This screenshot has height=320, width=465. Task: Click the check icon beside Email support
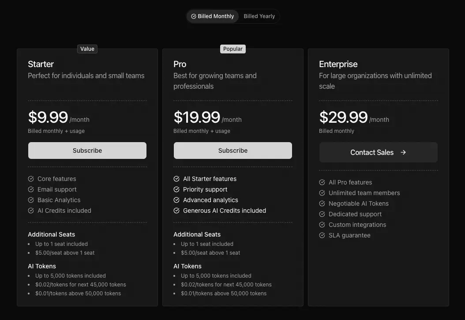pos(30,189)
